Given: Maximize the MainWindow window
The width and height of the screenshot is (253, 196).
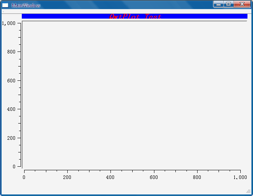Looking at the screenshot, I should 228,4.
